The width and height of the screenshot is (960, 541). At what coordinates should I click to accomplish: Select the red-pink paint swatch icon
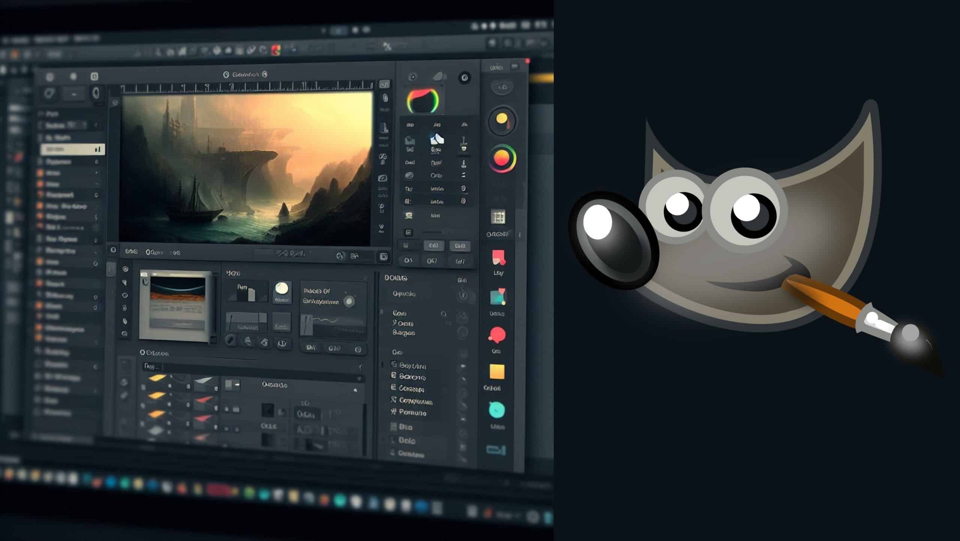coord(499,258)
